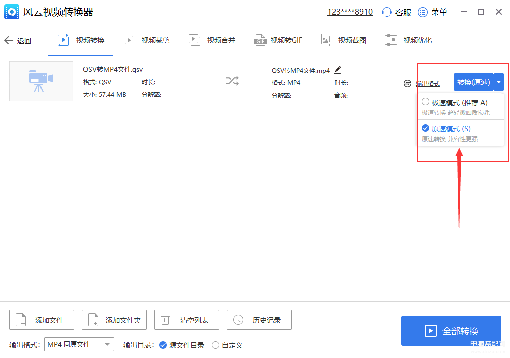Open the 视频转GIF tab

[278, 40]
